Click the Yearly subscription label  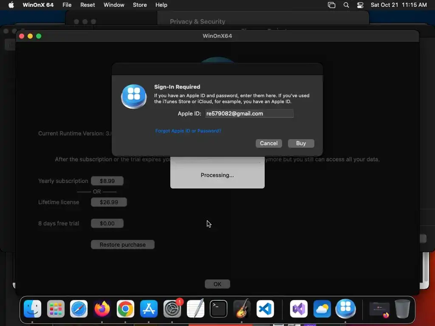coord(63,181)
